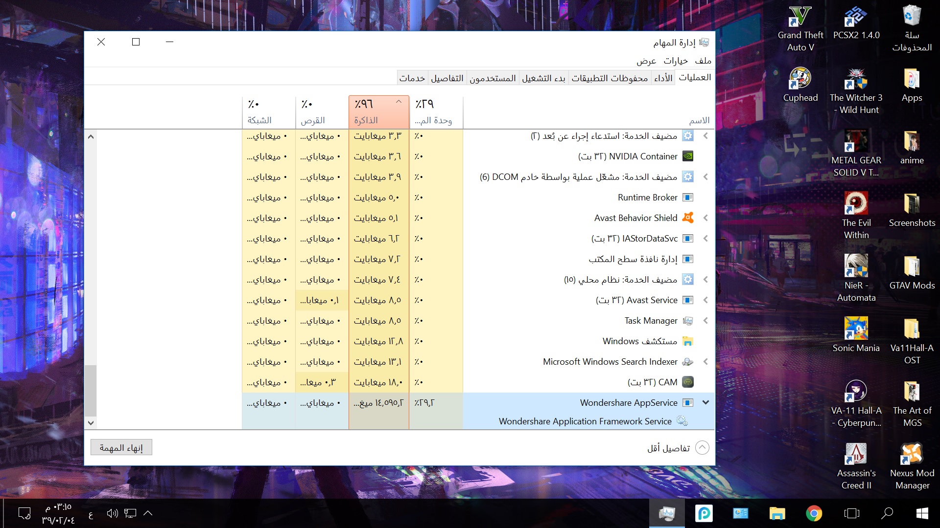Open File Explorer from taskbar

[x=777, y=513]
